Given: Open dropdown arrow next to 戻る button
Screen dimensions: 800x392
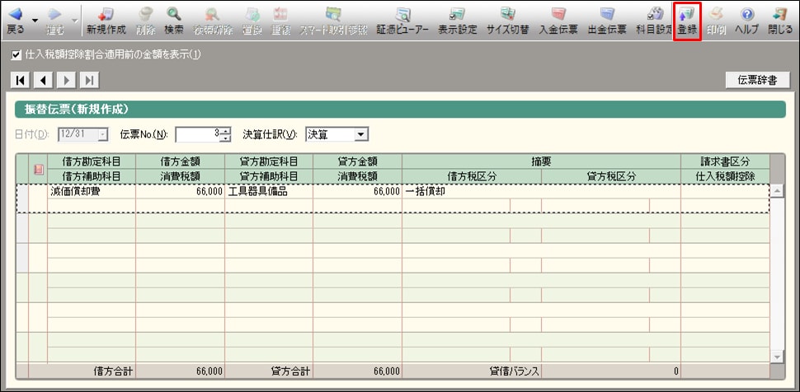Looking at the screenshot, I should 35,20.
